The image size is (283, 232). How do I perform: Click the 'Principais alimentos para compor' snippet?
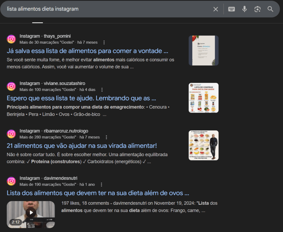pyautogui.click(x=88, y=110)
